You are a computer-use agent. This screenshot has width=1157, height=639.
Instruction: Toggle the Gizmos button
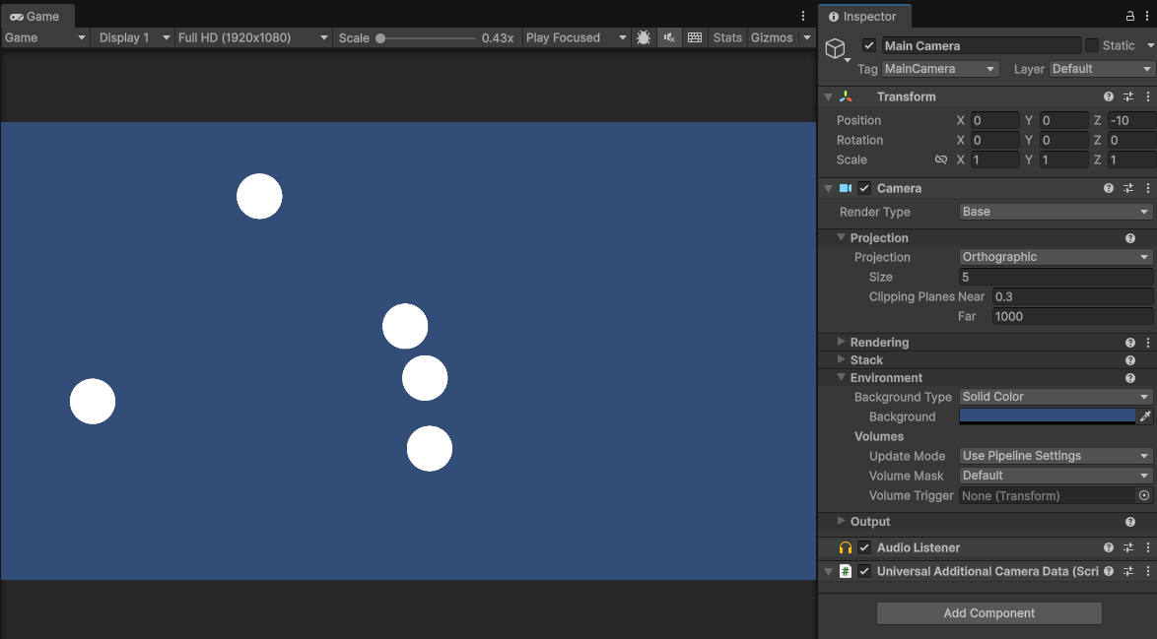(x=772, y=37)
